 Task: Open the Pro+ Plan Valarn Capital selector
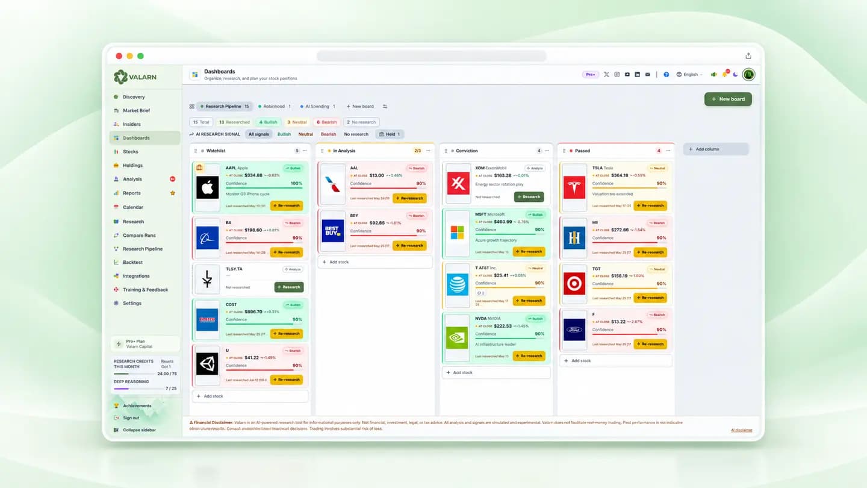pyautogui.click(x=145, y=344)
